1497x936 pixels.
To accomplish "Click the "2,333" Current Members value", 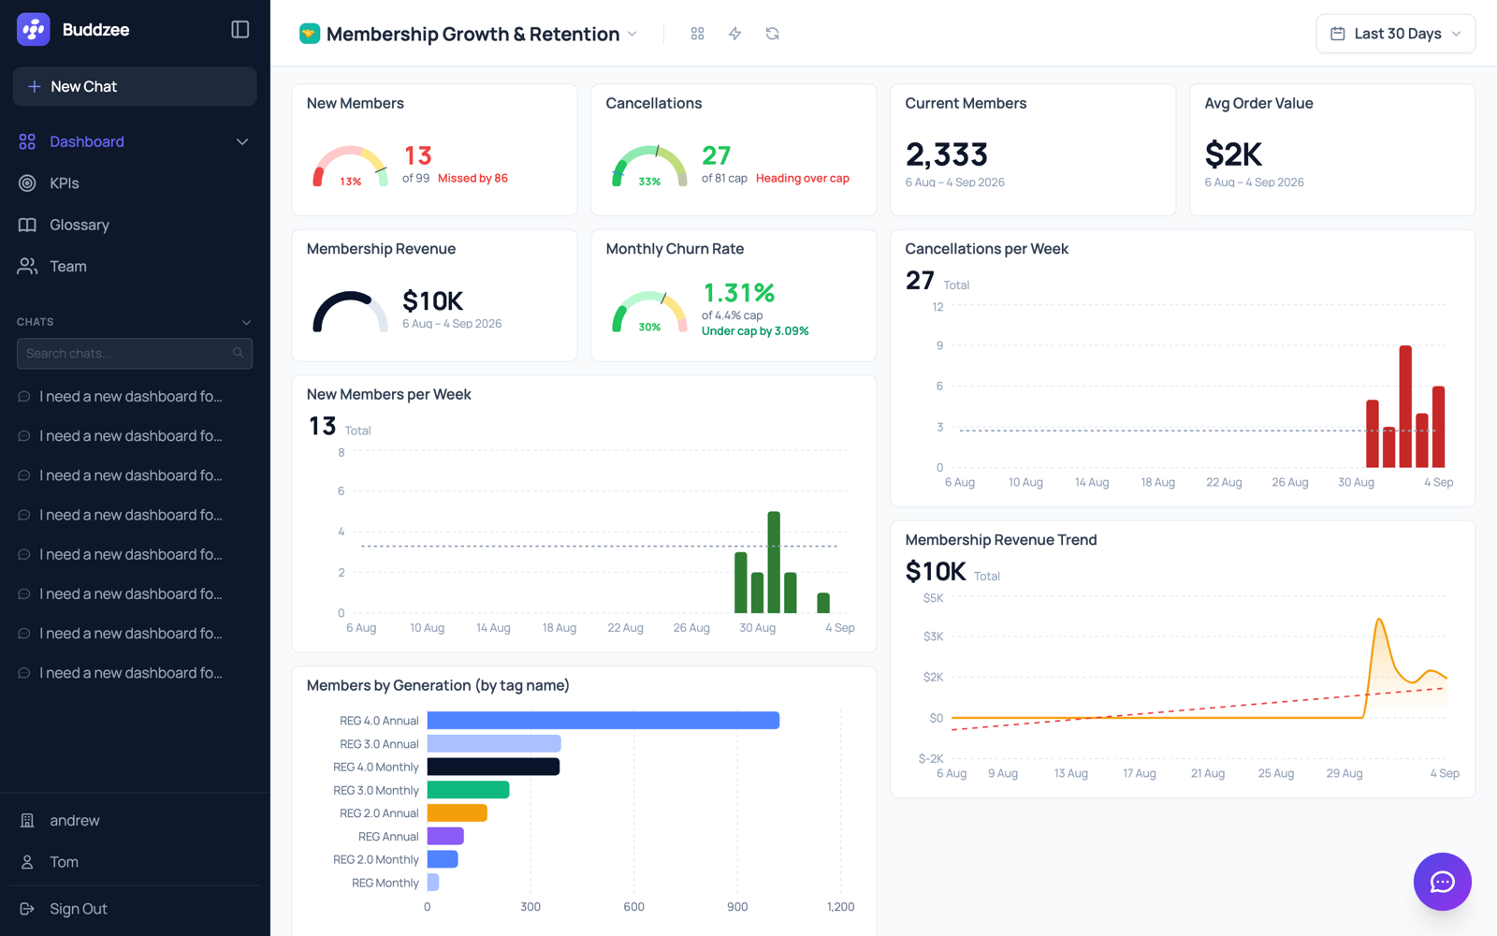I will tap(947, 154).
